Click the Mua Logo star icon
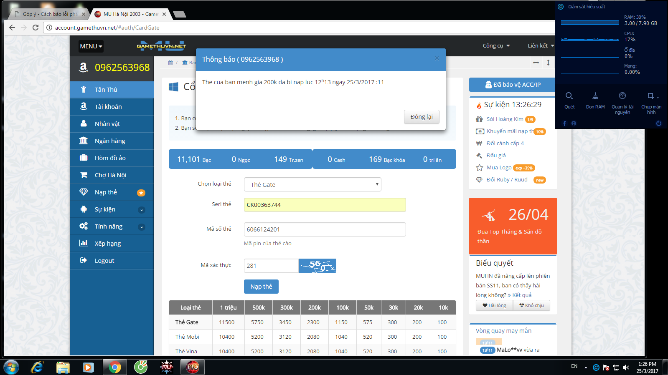 [x=479, y=168]
